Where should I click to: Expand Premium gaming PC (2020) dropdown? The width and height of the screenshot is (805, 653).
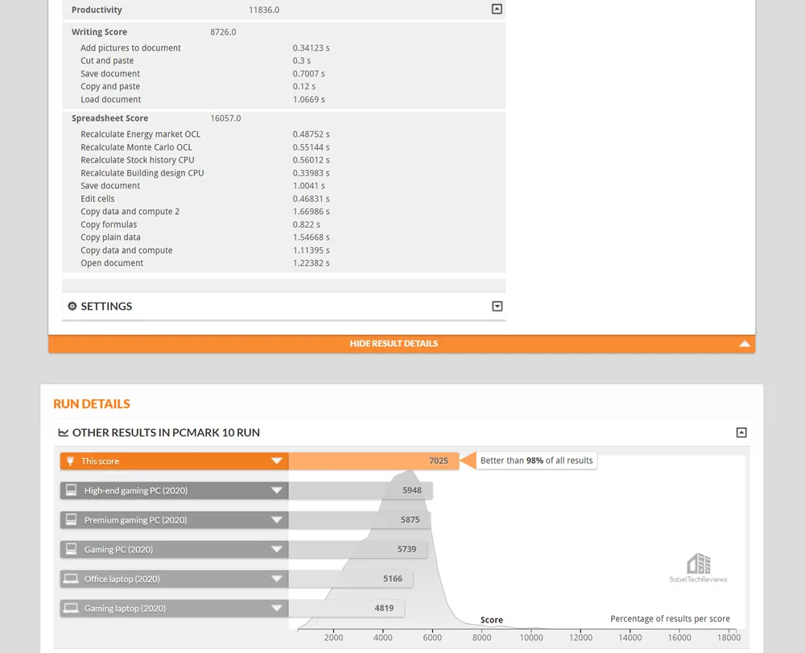[x=277, y=520]
